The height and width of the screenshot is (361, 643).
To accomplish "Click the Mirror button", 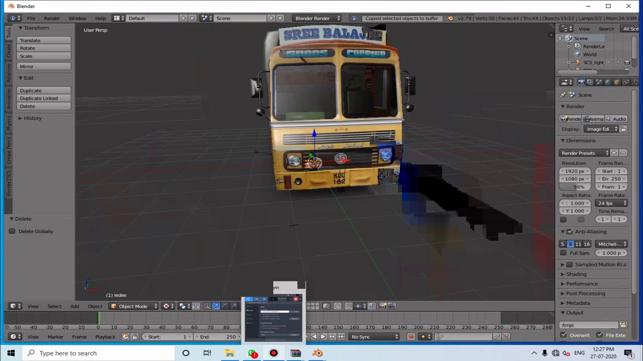I will [44, 67].
